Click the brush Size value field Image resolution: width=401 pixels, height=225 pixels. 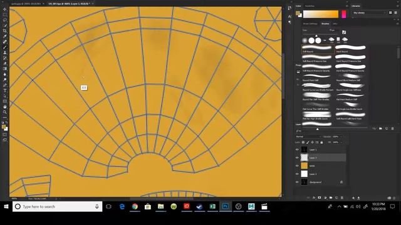[332, 30]
